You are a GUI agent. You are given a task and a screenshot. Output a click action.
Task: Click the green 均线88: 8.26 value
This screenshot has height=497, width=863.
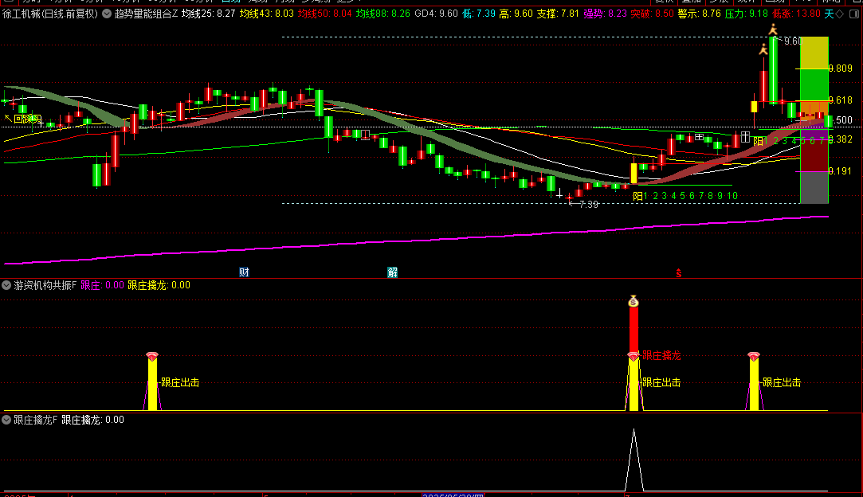(383, 14)
